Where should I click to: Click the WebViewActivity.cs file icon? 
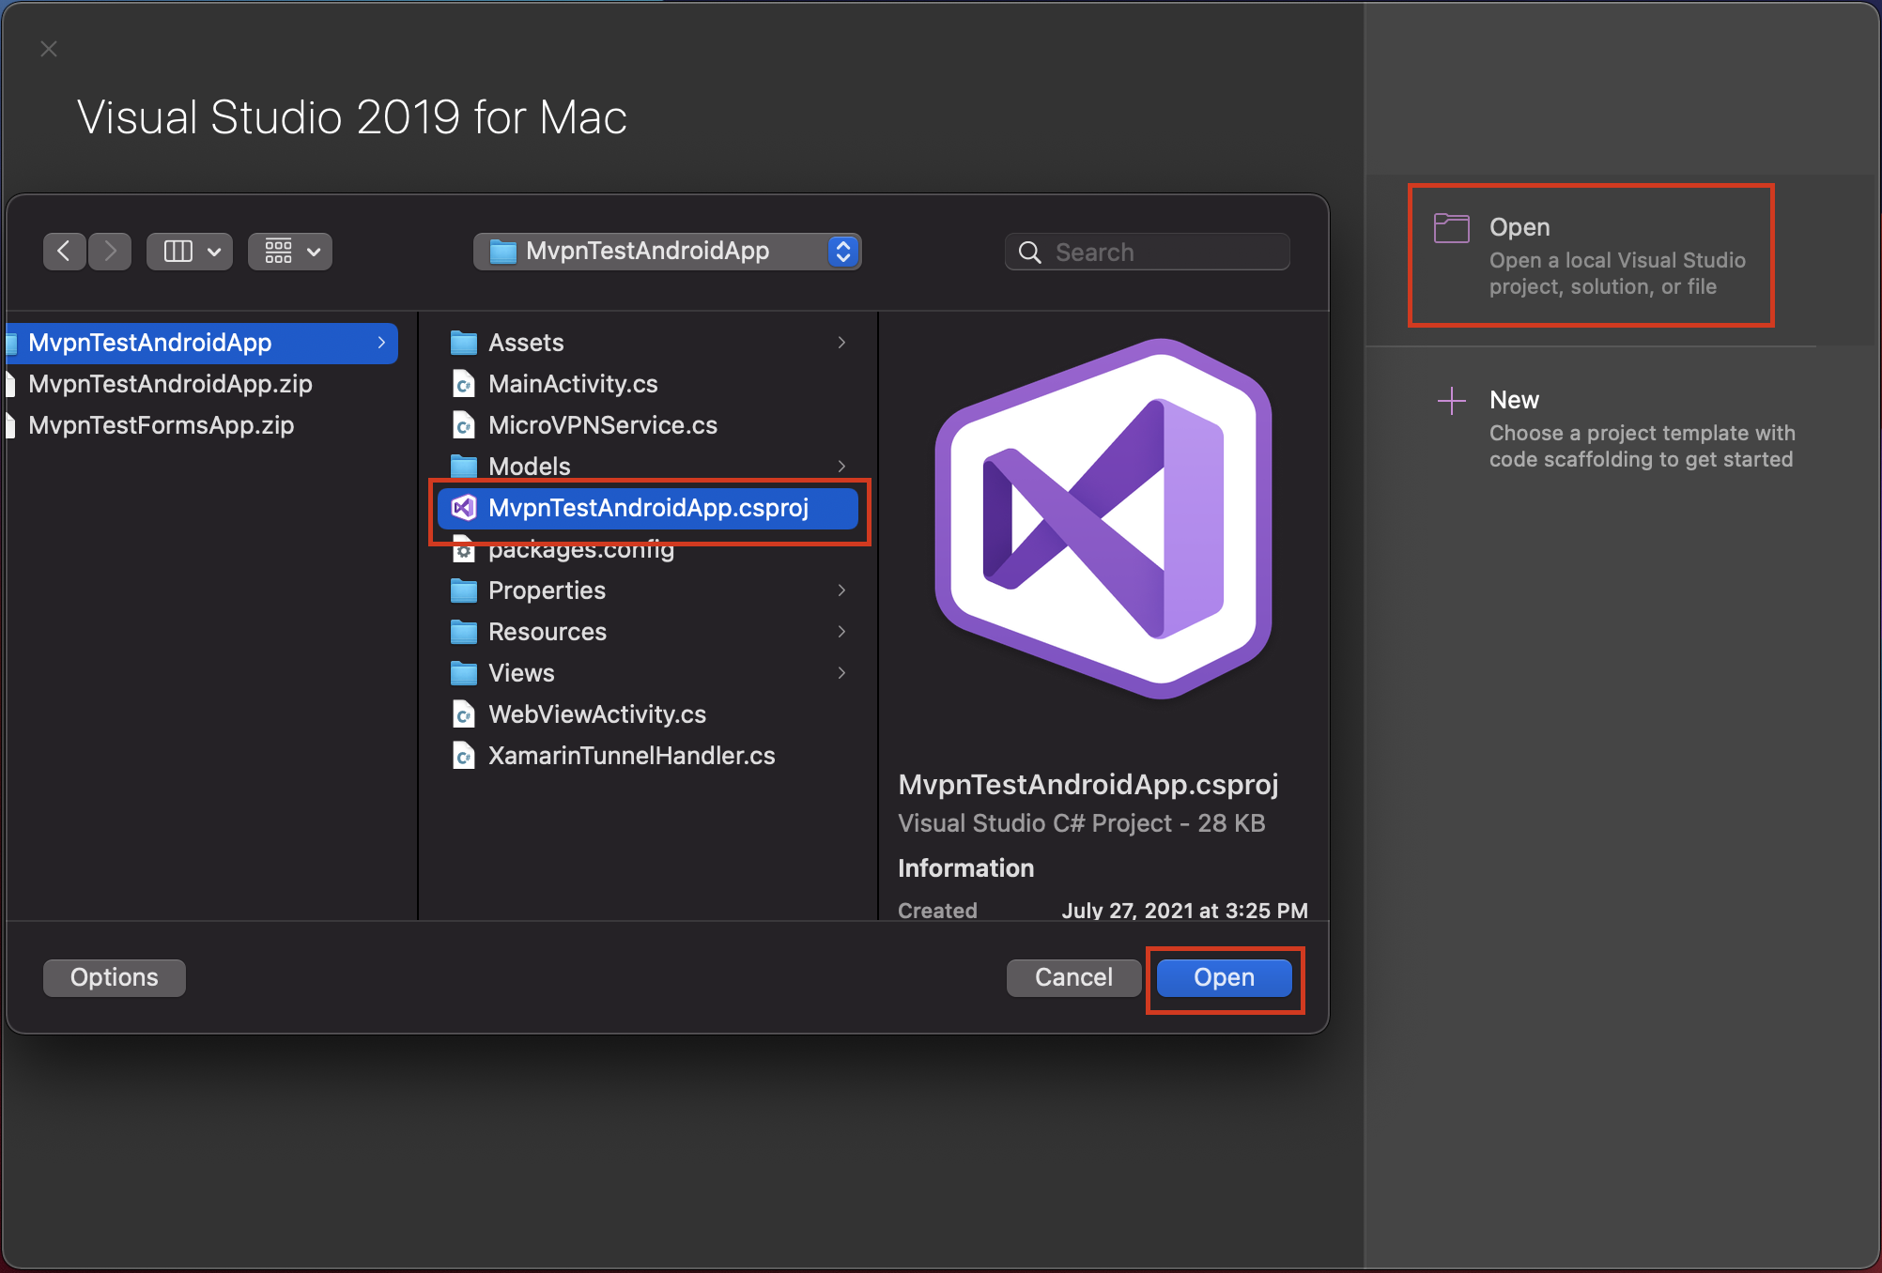tap(464, 714)
